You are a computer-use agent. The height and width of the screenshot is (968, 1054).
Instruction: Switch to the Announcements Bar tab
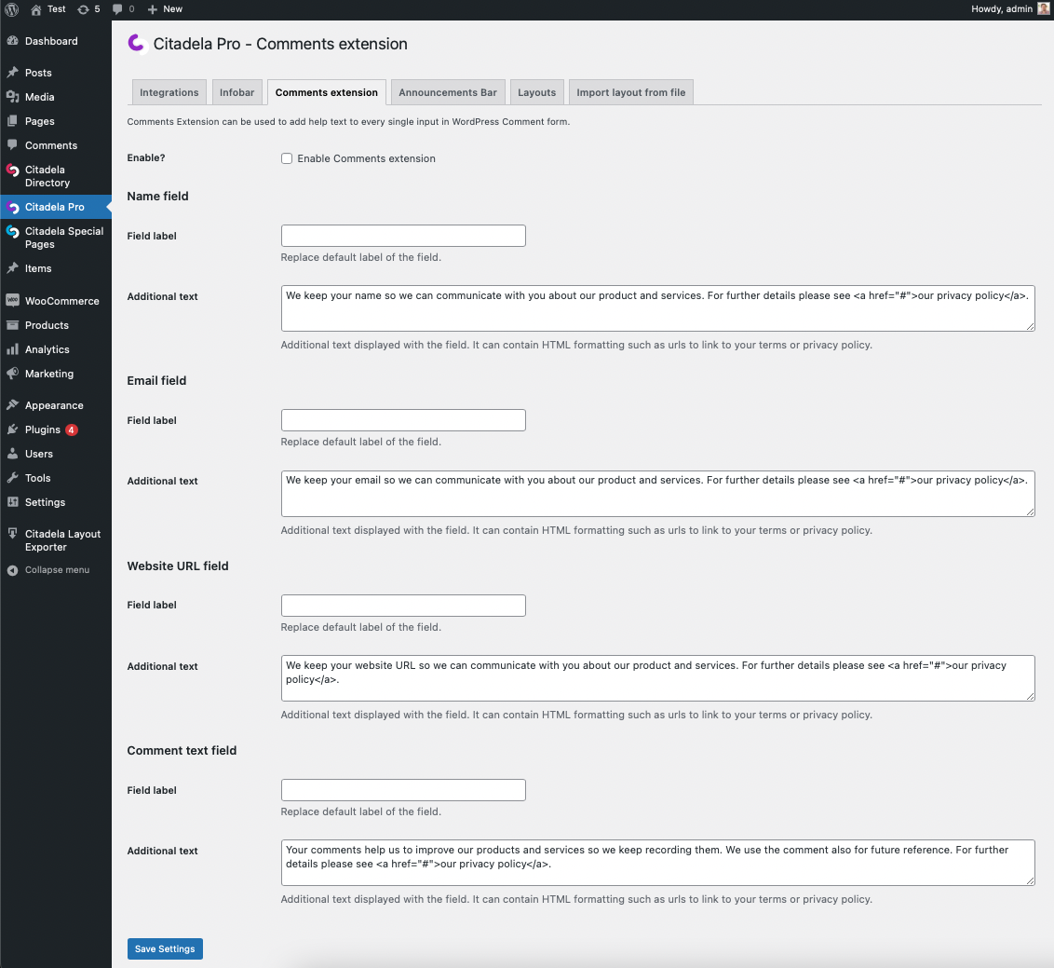pos(448,92)
